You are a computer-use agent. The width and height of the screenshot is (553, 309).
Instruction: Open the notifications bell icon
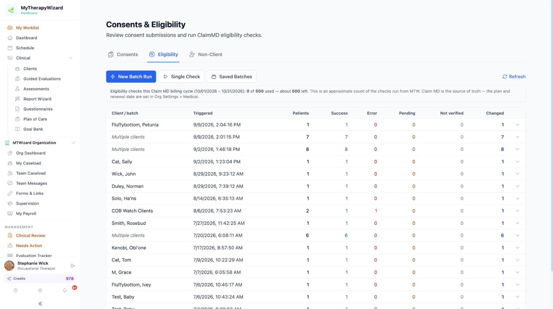click(65, 290)
